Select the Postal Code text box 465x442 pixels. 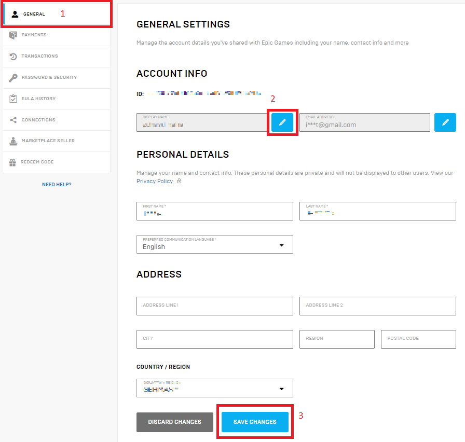click(418, 339)
